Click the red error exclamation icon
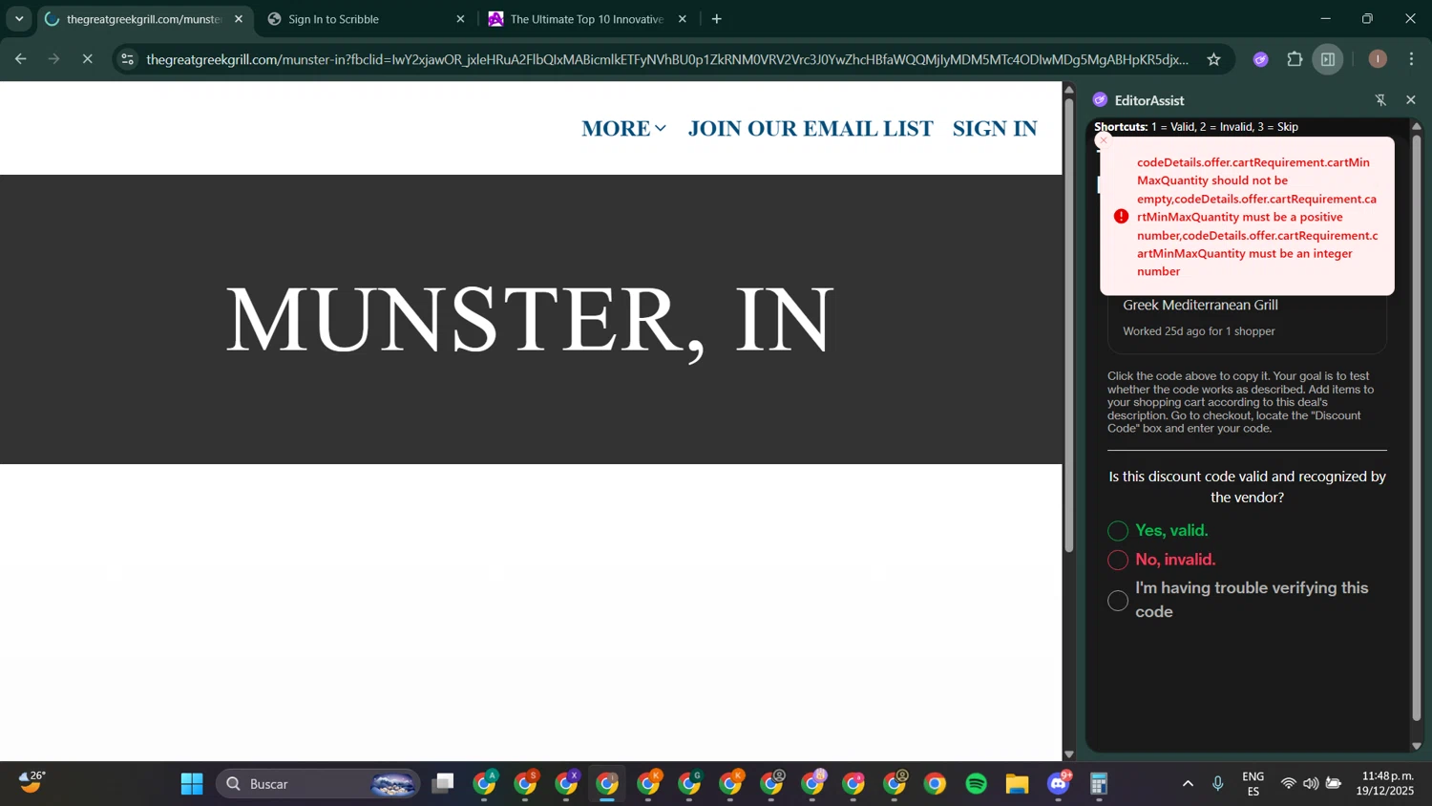 coord(1121,217)
